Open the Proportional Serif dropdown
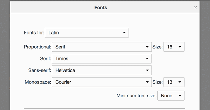 (x=102, y=47)
